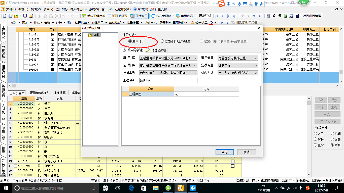The height and width of the screenshot is (193, 344).
Task: Click the binoculars find icon
Action: tap(69, 23)
